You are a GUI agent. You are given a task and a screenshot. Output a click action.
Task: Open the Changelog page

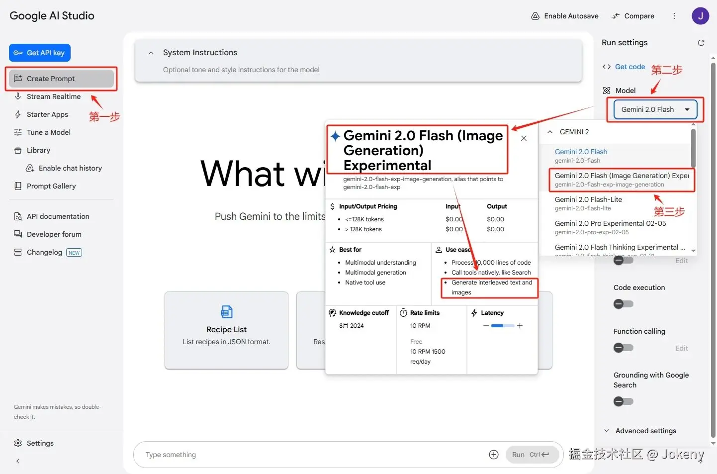tap(44, 252)
